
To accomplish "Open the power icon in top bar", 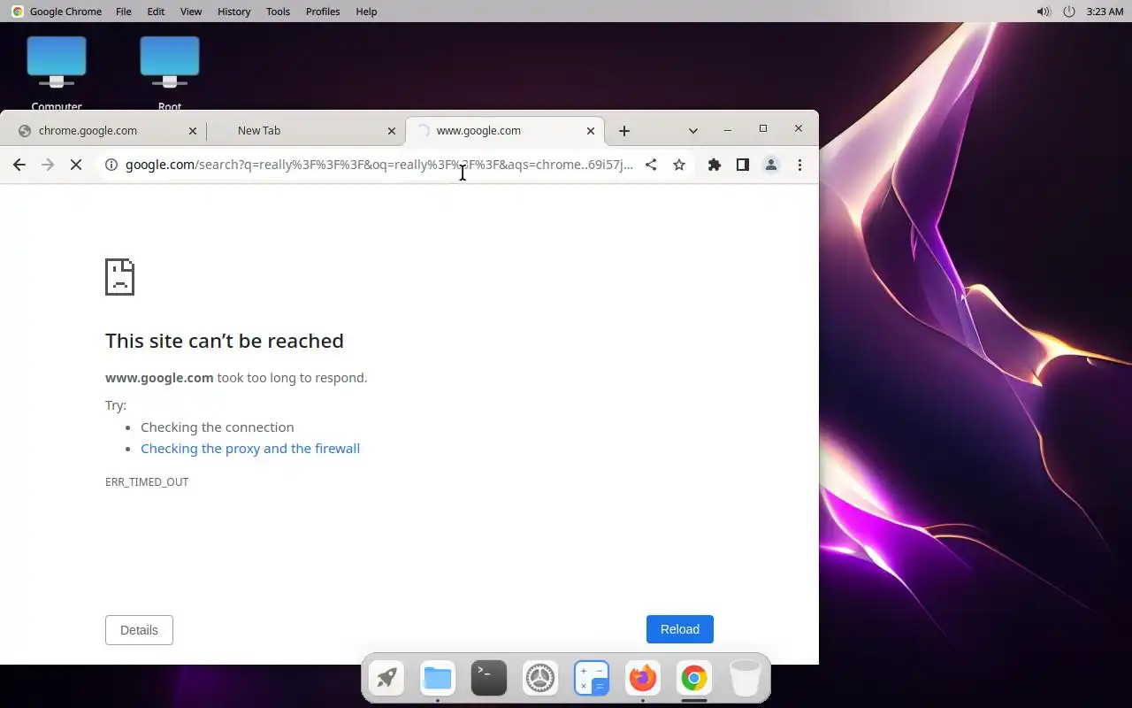I will pos(1069,12).
